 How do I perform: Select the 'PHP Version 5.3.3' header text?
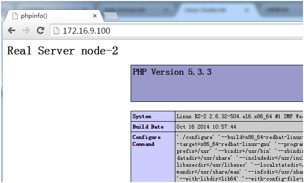tap(172, 72)
